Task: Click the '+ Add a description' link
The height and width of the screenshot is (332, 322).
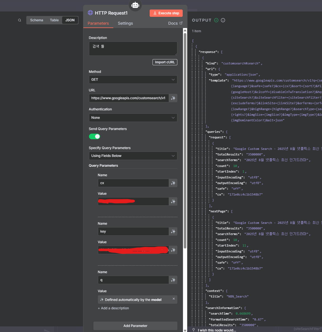Action: pyautogui.click(x=113, y=308)
